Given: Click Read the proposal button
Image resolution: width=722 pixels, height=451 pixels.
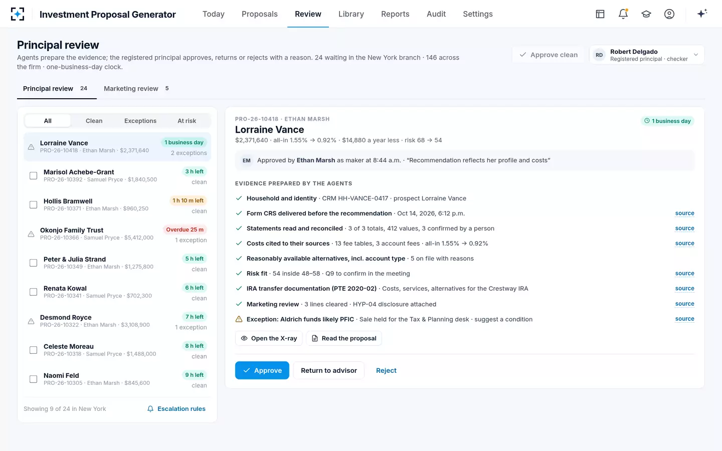Looking at the screenshot, I should point(344,338).
